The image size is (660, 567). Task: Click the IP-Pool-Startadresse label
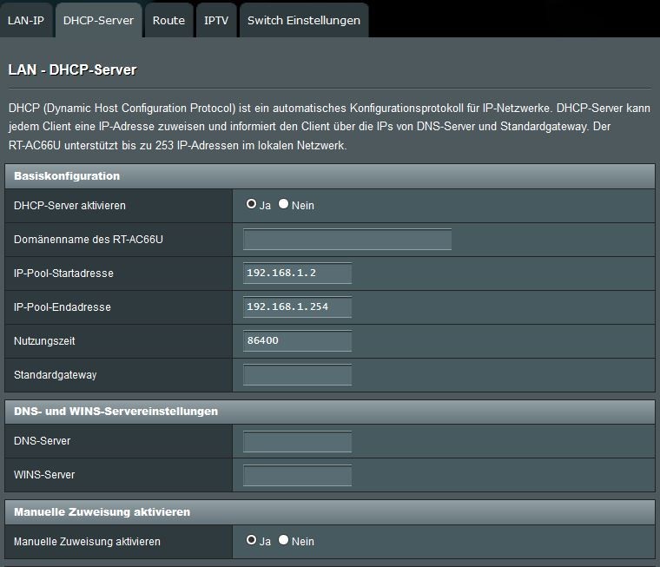63,274
